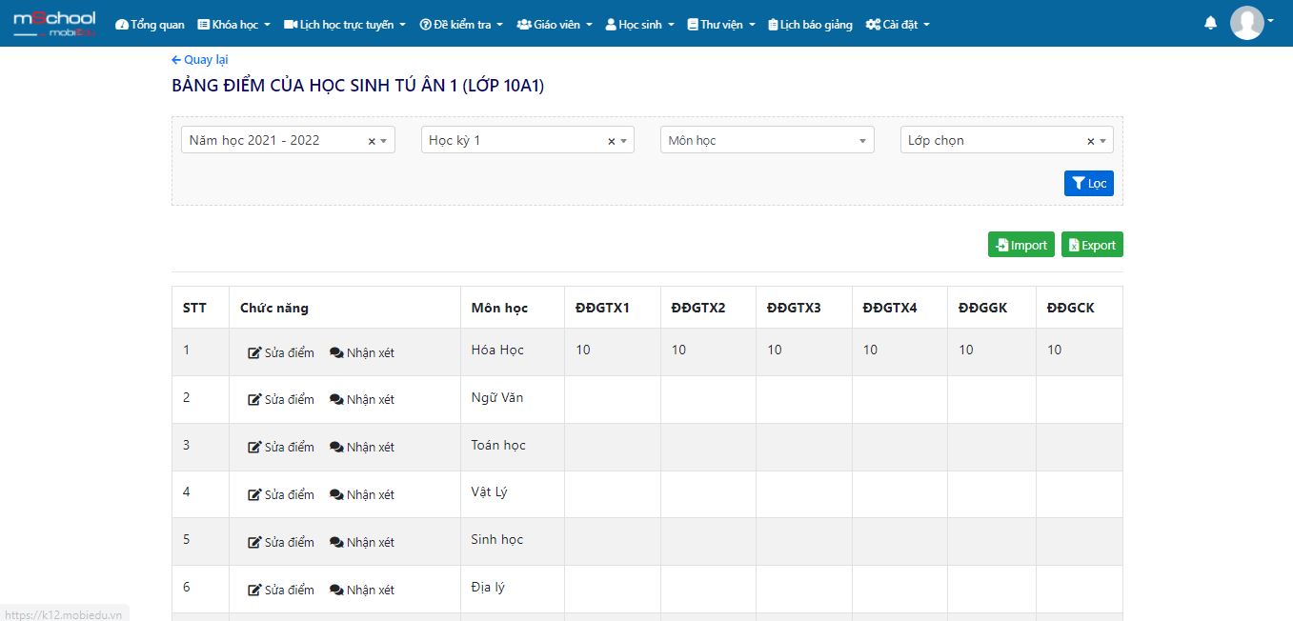Open the Giáo viên menu
Screen dimensions: 1293x621
pos(555,25)
